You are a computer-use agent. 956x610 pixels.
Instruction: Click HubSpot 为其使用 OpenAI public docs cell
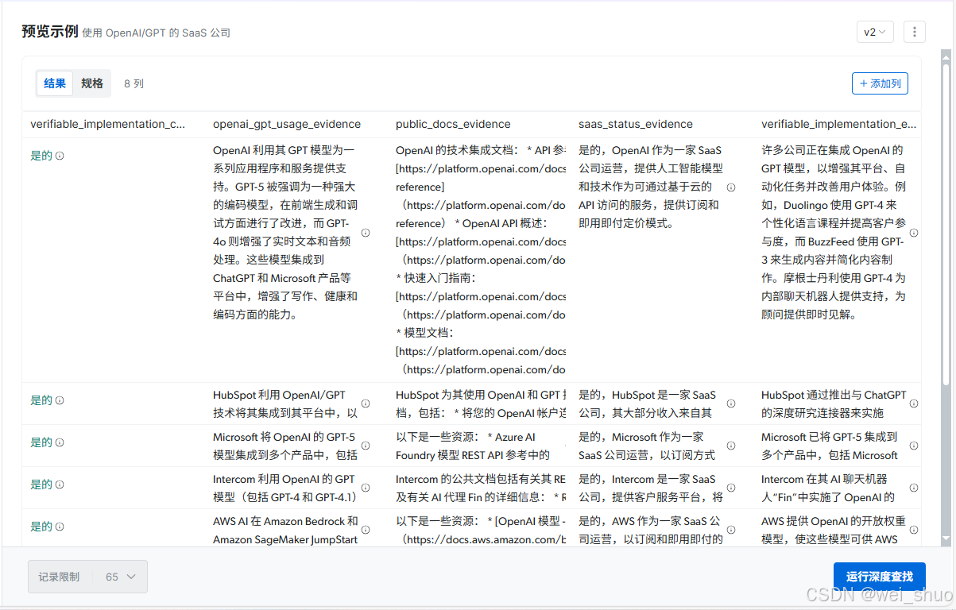[x=481, y=403]
